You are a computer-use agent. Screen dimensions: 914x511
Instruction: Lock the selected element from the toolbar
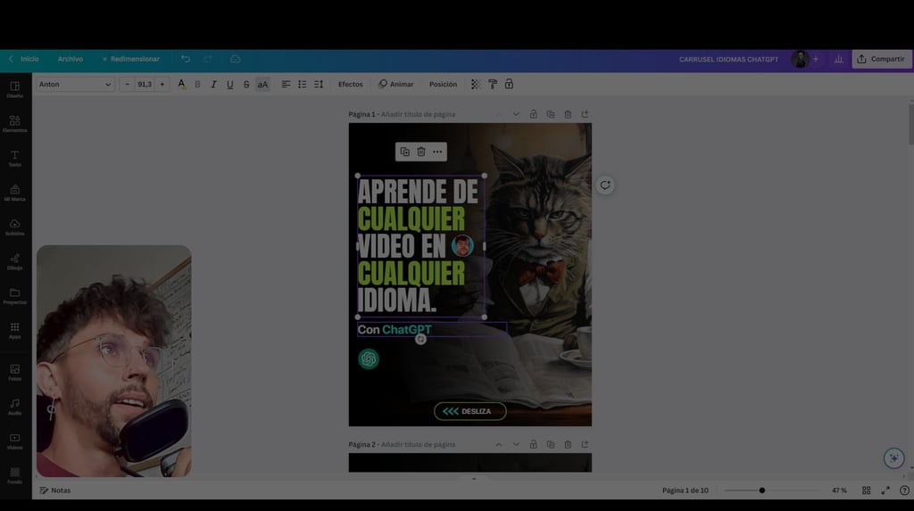pyautogui.click(x=509, y=85)
